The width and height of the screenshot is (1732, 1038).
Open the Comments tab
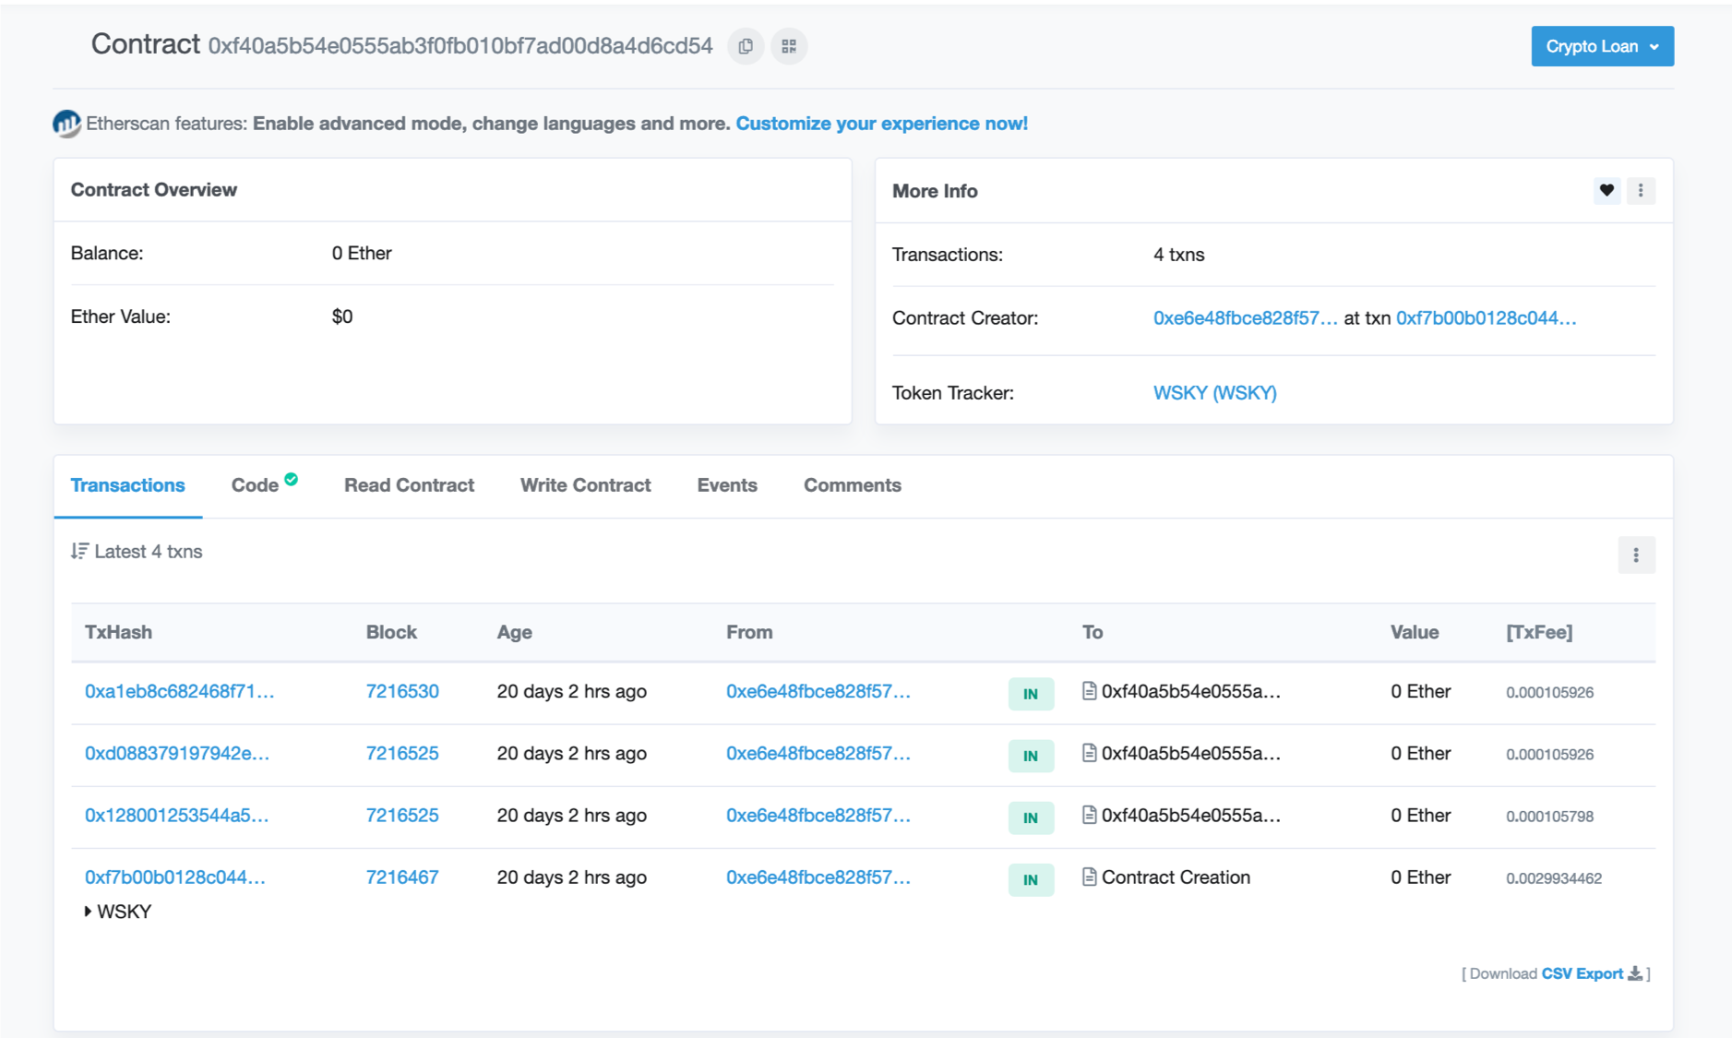pyautogui.click(x=852, y=485)
